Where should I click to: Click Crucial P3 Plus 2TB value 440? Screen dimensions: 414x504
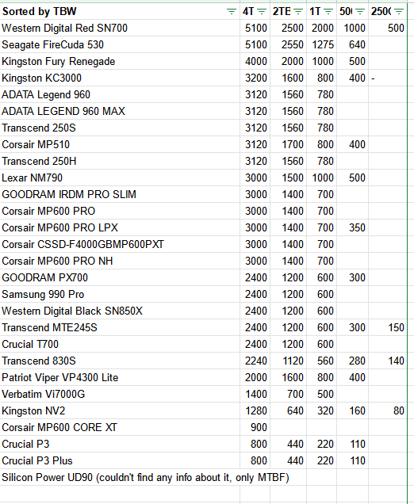click(288, 460)
